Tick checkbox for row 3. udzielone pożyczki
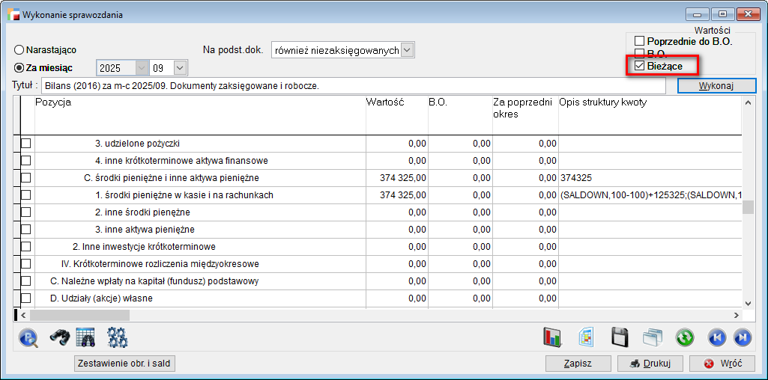Viewport: 768px width, 380px height. 25,143
